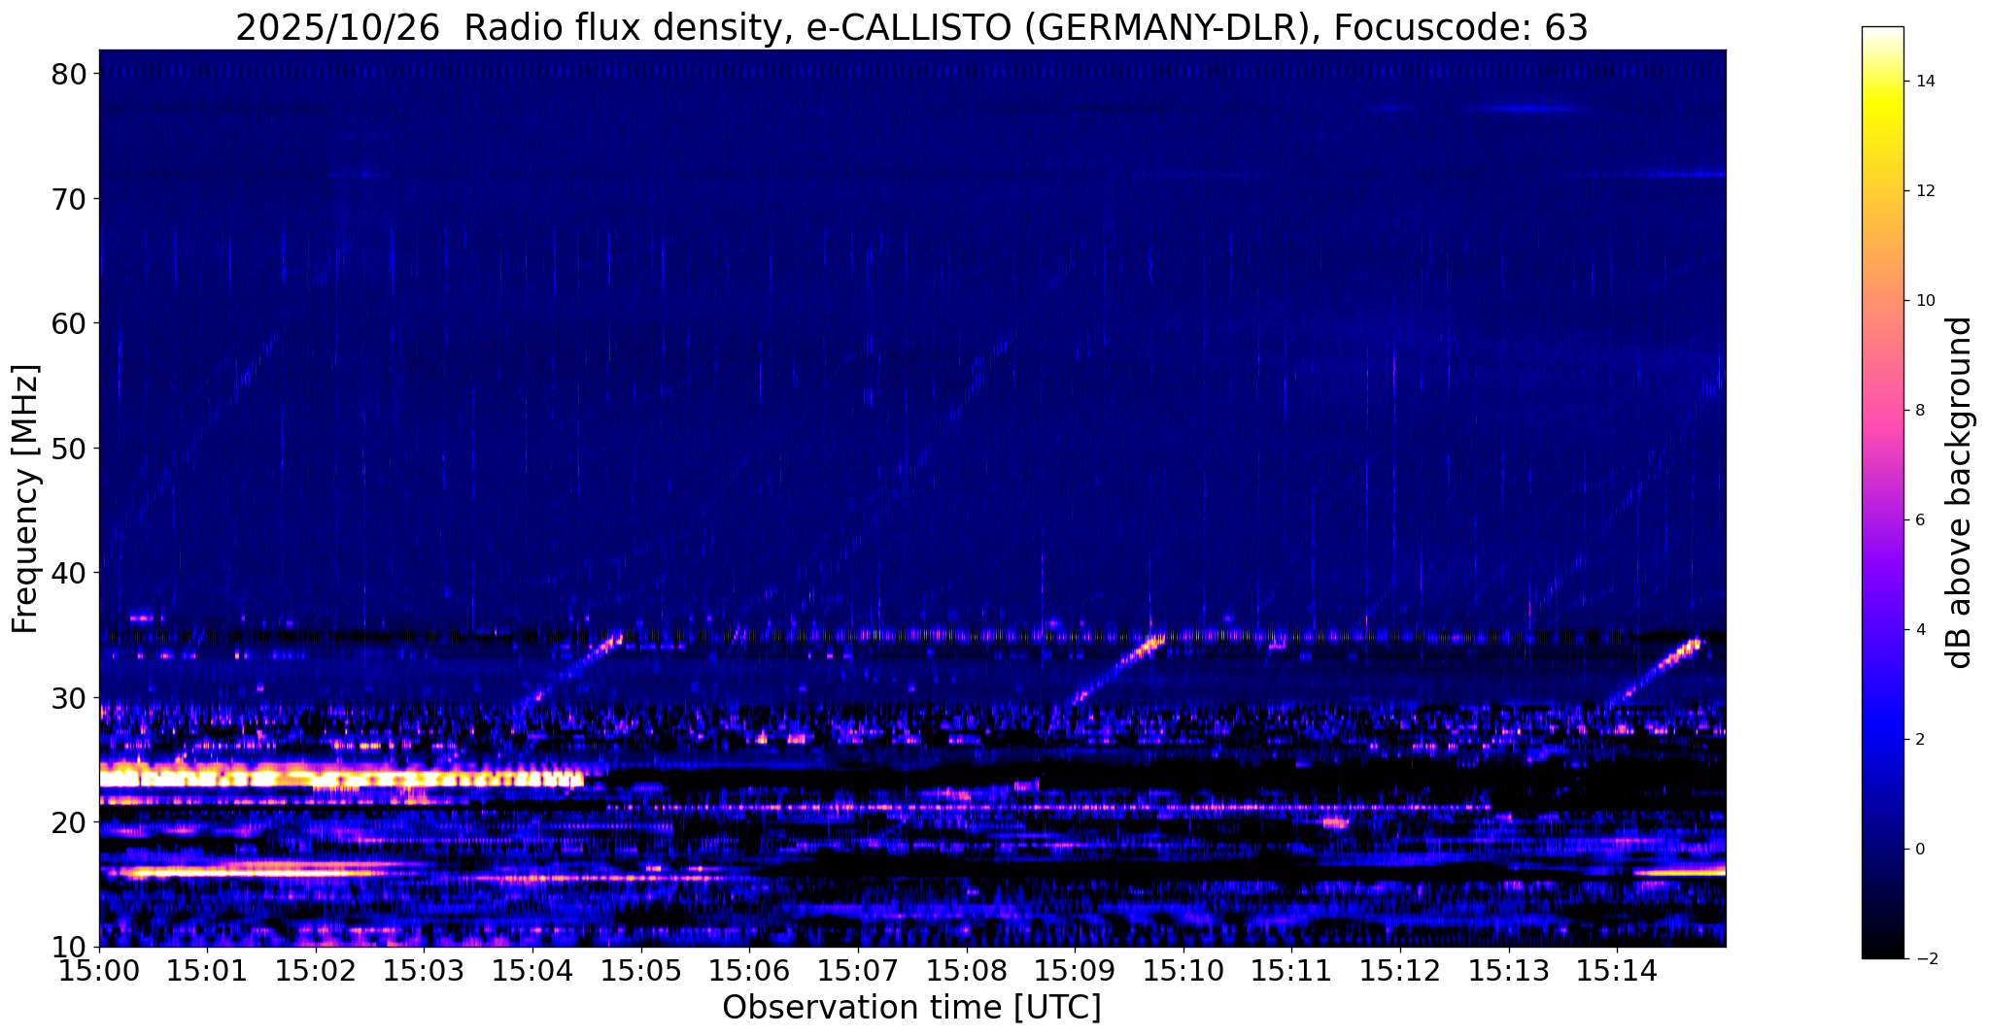1989x1036 pixels.
Task: Click the 80 MHz frequency tick label
Action: click(x=71, y=75)
